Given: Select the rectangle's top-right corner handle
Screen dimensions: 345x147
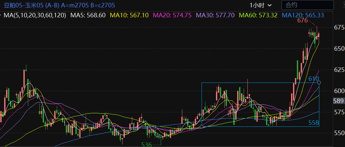Looking at the screenshot, I should click(319, 82).
